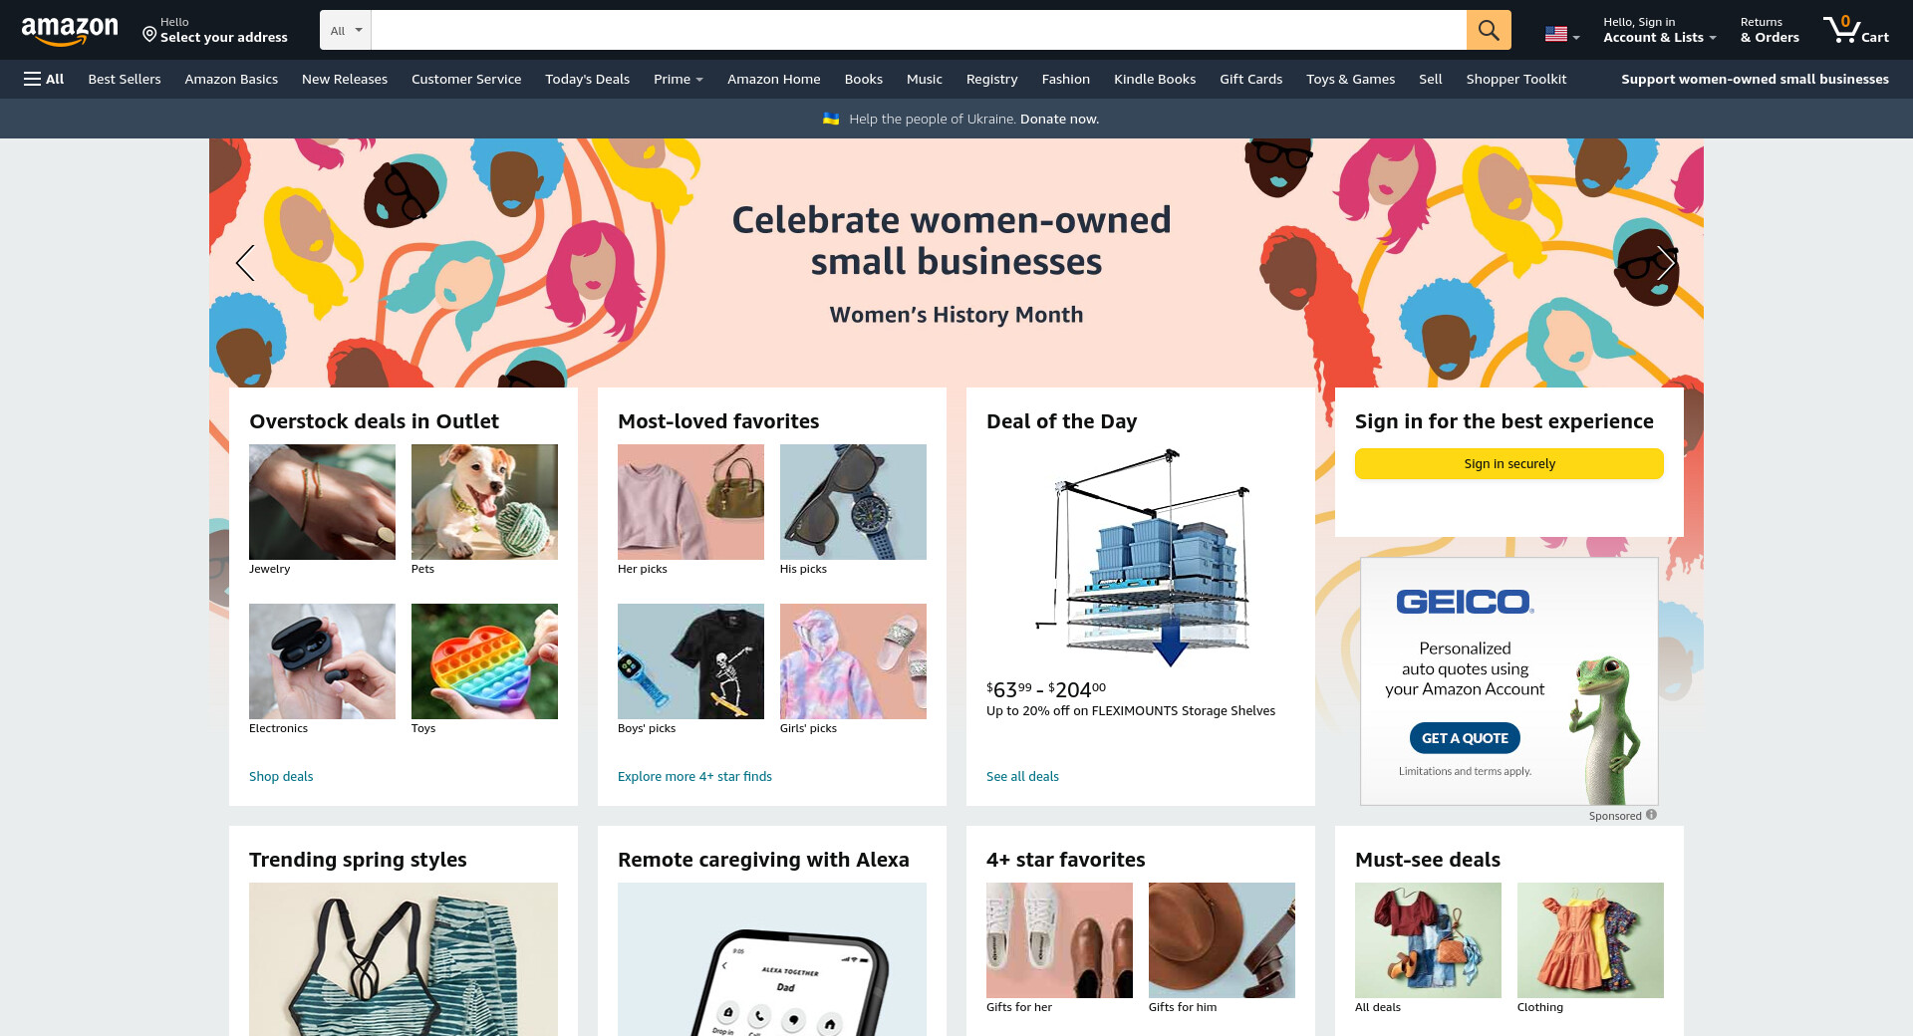
Task: Open Account & Lists dropdown
Action: pos(1659,30)
